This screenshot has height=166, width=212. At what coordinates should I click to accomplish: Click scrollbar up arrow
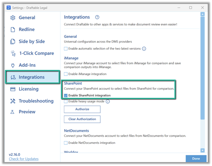click(x=203, y=14)
